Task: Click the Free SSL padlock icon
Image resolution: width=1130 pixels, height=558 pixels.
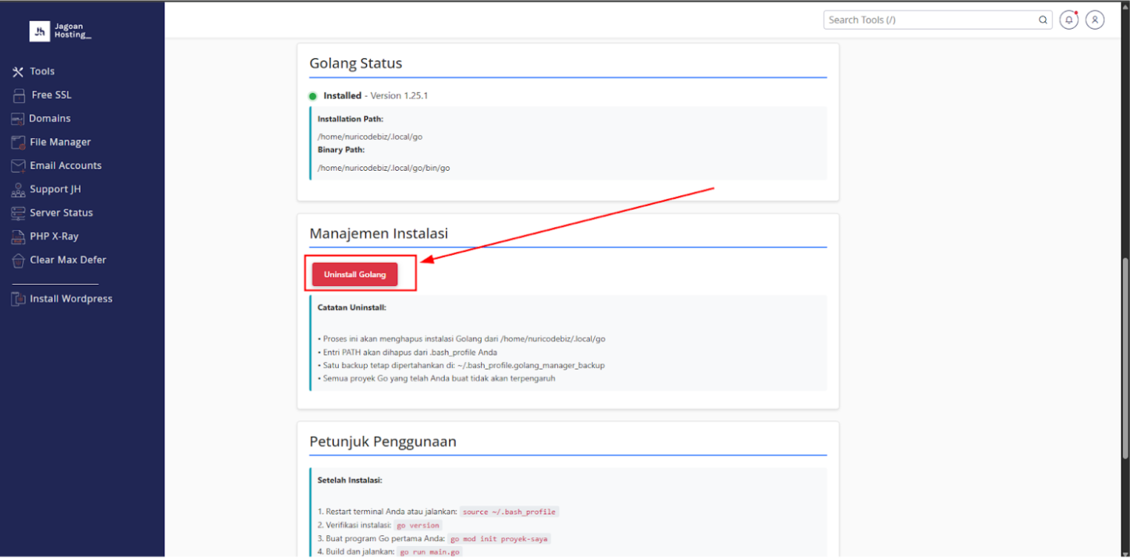Action: [19, 95]
